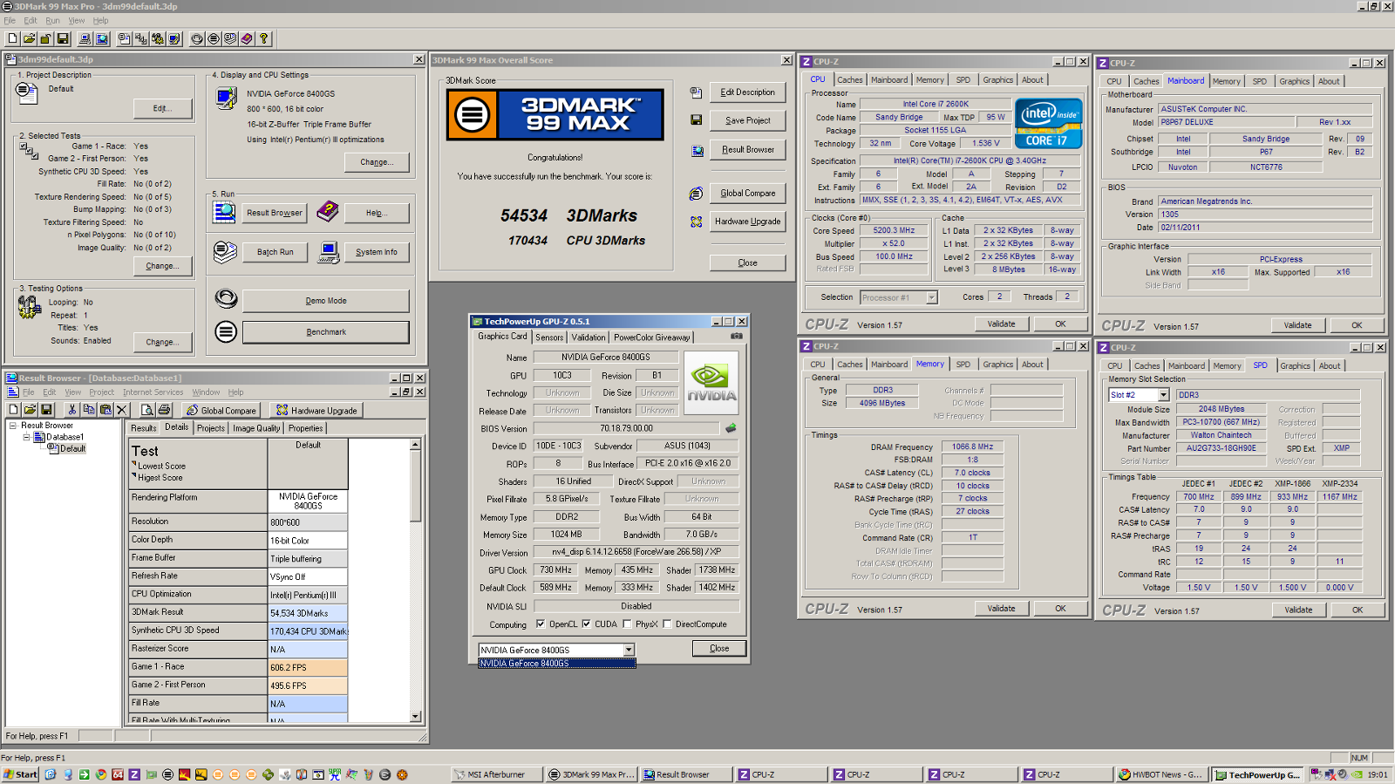
Task: Enable PhysX checkbox in GPU-Z
Action: coord(627,624)
